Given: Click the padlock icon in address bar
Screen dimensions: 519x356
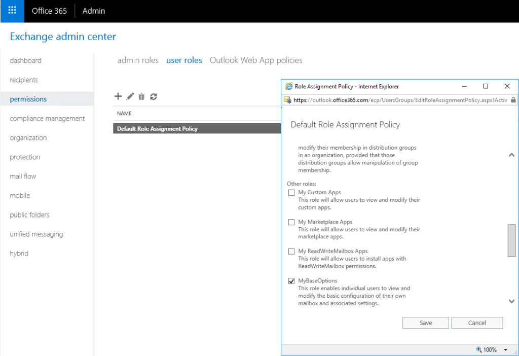Looking at the screenshot, I should click(x=513, y=100).
